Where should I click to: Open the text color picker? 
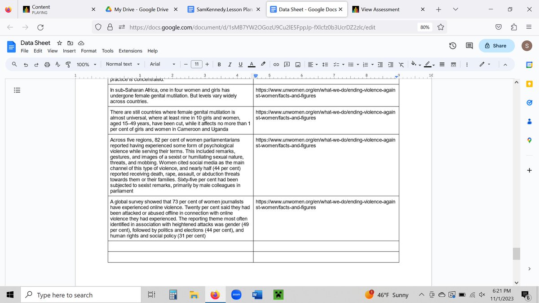coord(252,64)
